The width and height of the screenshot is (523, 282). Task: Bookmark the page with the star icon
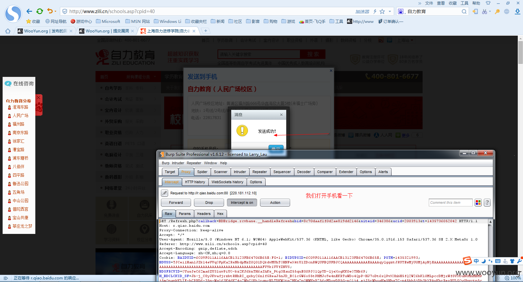(x=382, y=11)
